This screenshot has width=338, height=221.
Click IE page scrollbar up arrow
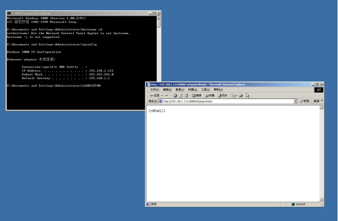click(321, 107)
